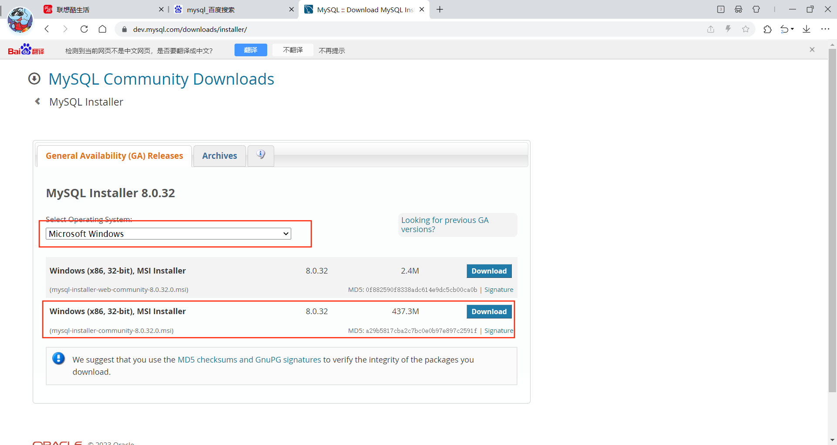This screenshot has width=837, height=445.
Task: Click the lightning speed mode icon
Action: 728,29
